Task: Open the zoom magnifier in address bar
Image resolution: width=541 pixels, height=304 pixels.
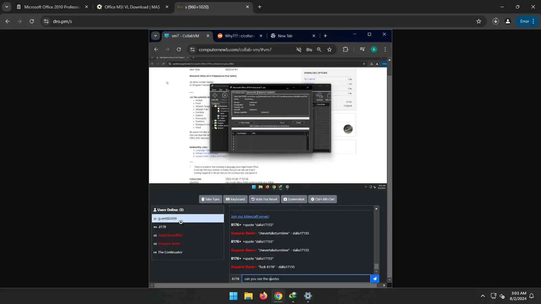Action: (319, 50)
